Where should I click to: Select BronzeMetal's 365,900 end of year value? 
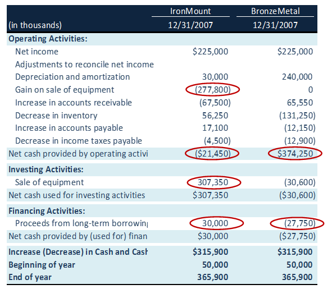pos(297,277)
